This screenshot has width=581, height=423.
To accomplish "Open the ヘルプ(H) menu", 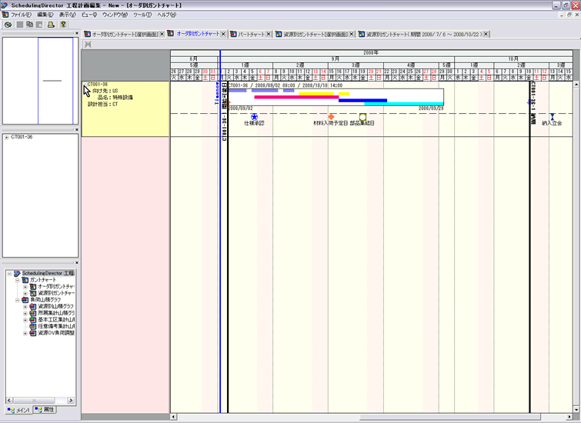I will point(167,15).
